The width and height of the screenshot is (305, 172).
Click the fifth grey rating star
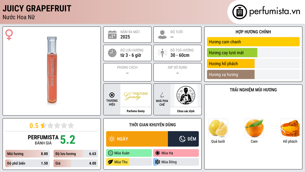pos(71,125)
